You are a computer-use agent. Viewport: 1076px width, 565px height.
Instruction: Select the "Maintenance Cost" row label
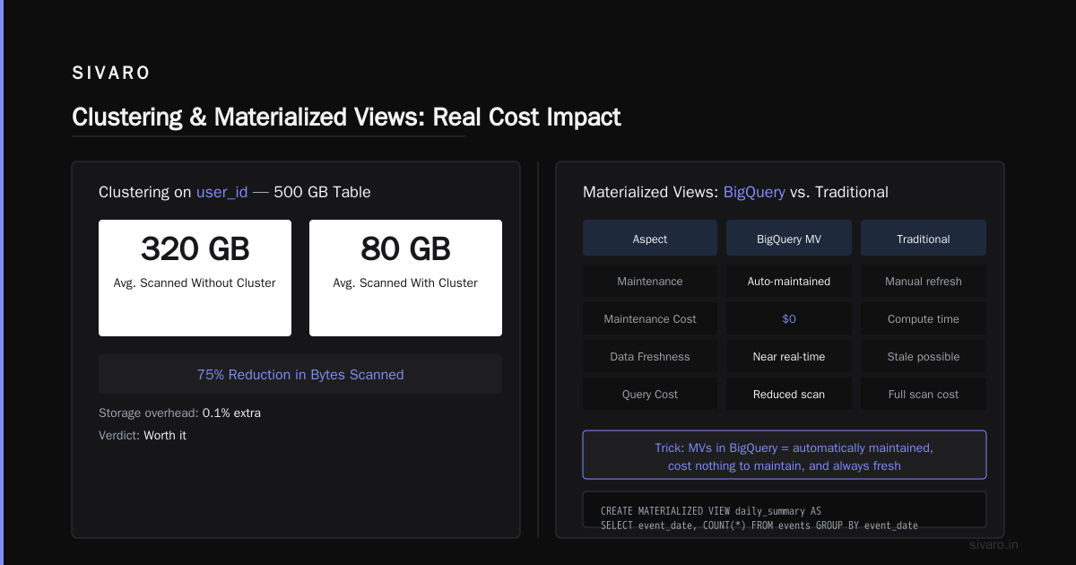point(650,318)
